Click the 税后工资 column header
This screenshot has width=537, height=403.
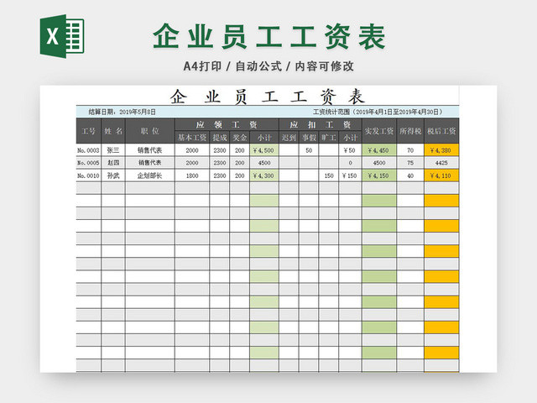click(441, 131)
